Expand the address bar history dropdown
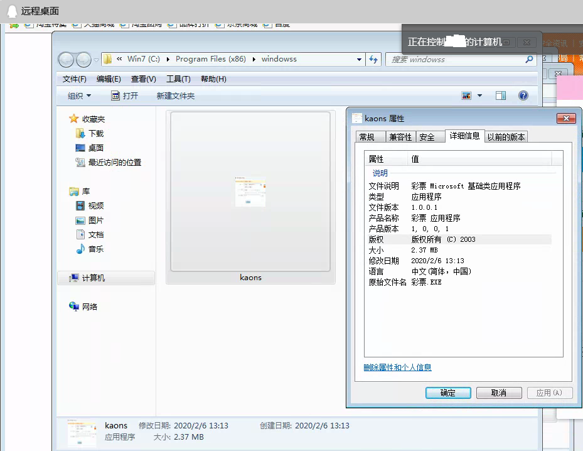The width and height of the screenshot is (583, 451). coord(360,59)
